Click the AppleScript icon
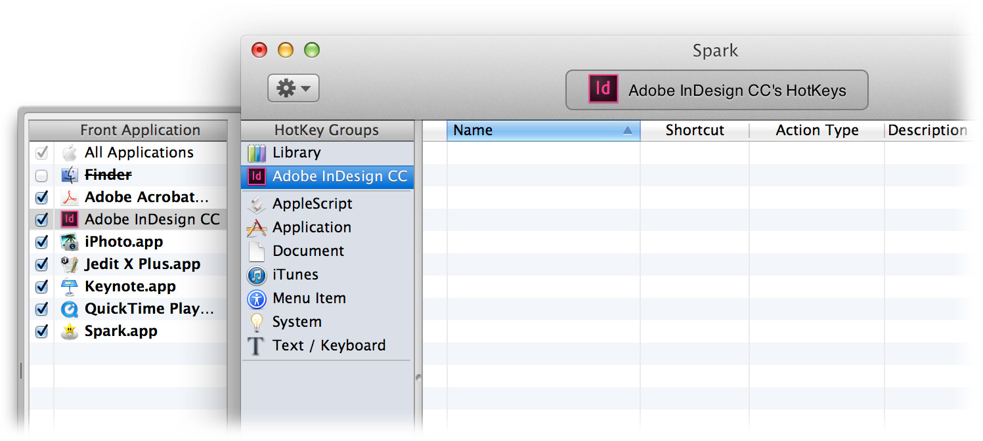This screenshot has width=983, height=441. pyautogui.click(x=257, y=204)
